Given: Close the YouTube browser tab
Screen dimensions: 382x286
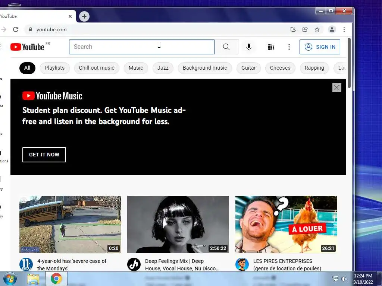Looking at the screenshot, I should click(70, 16).
